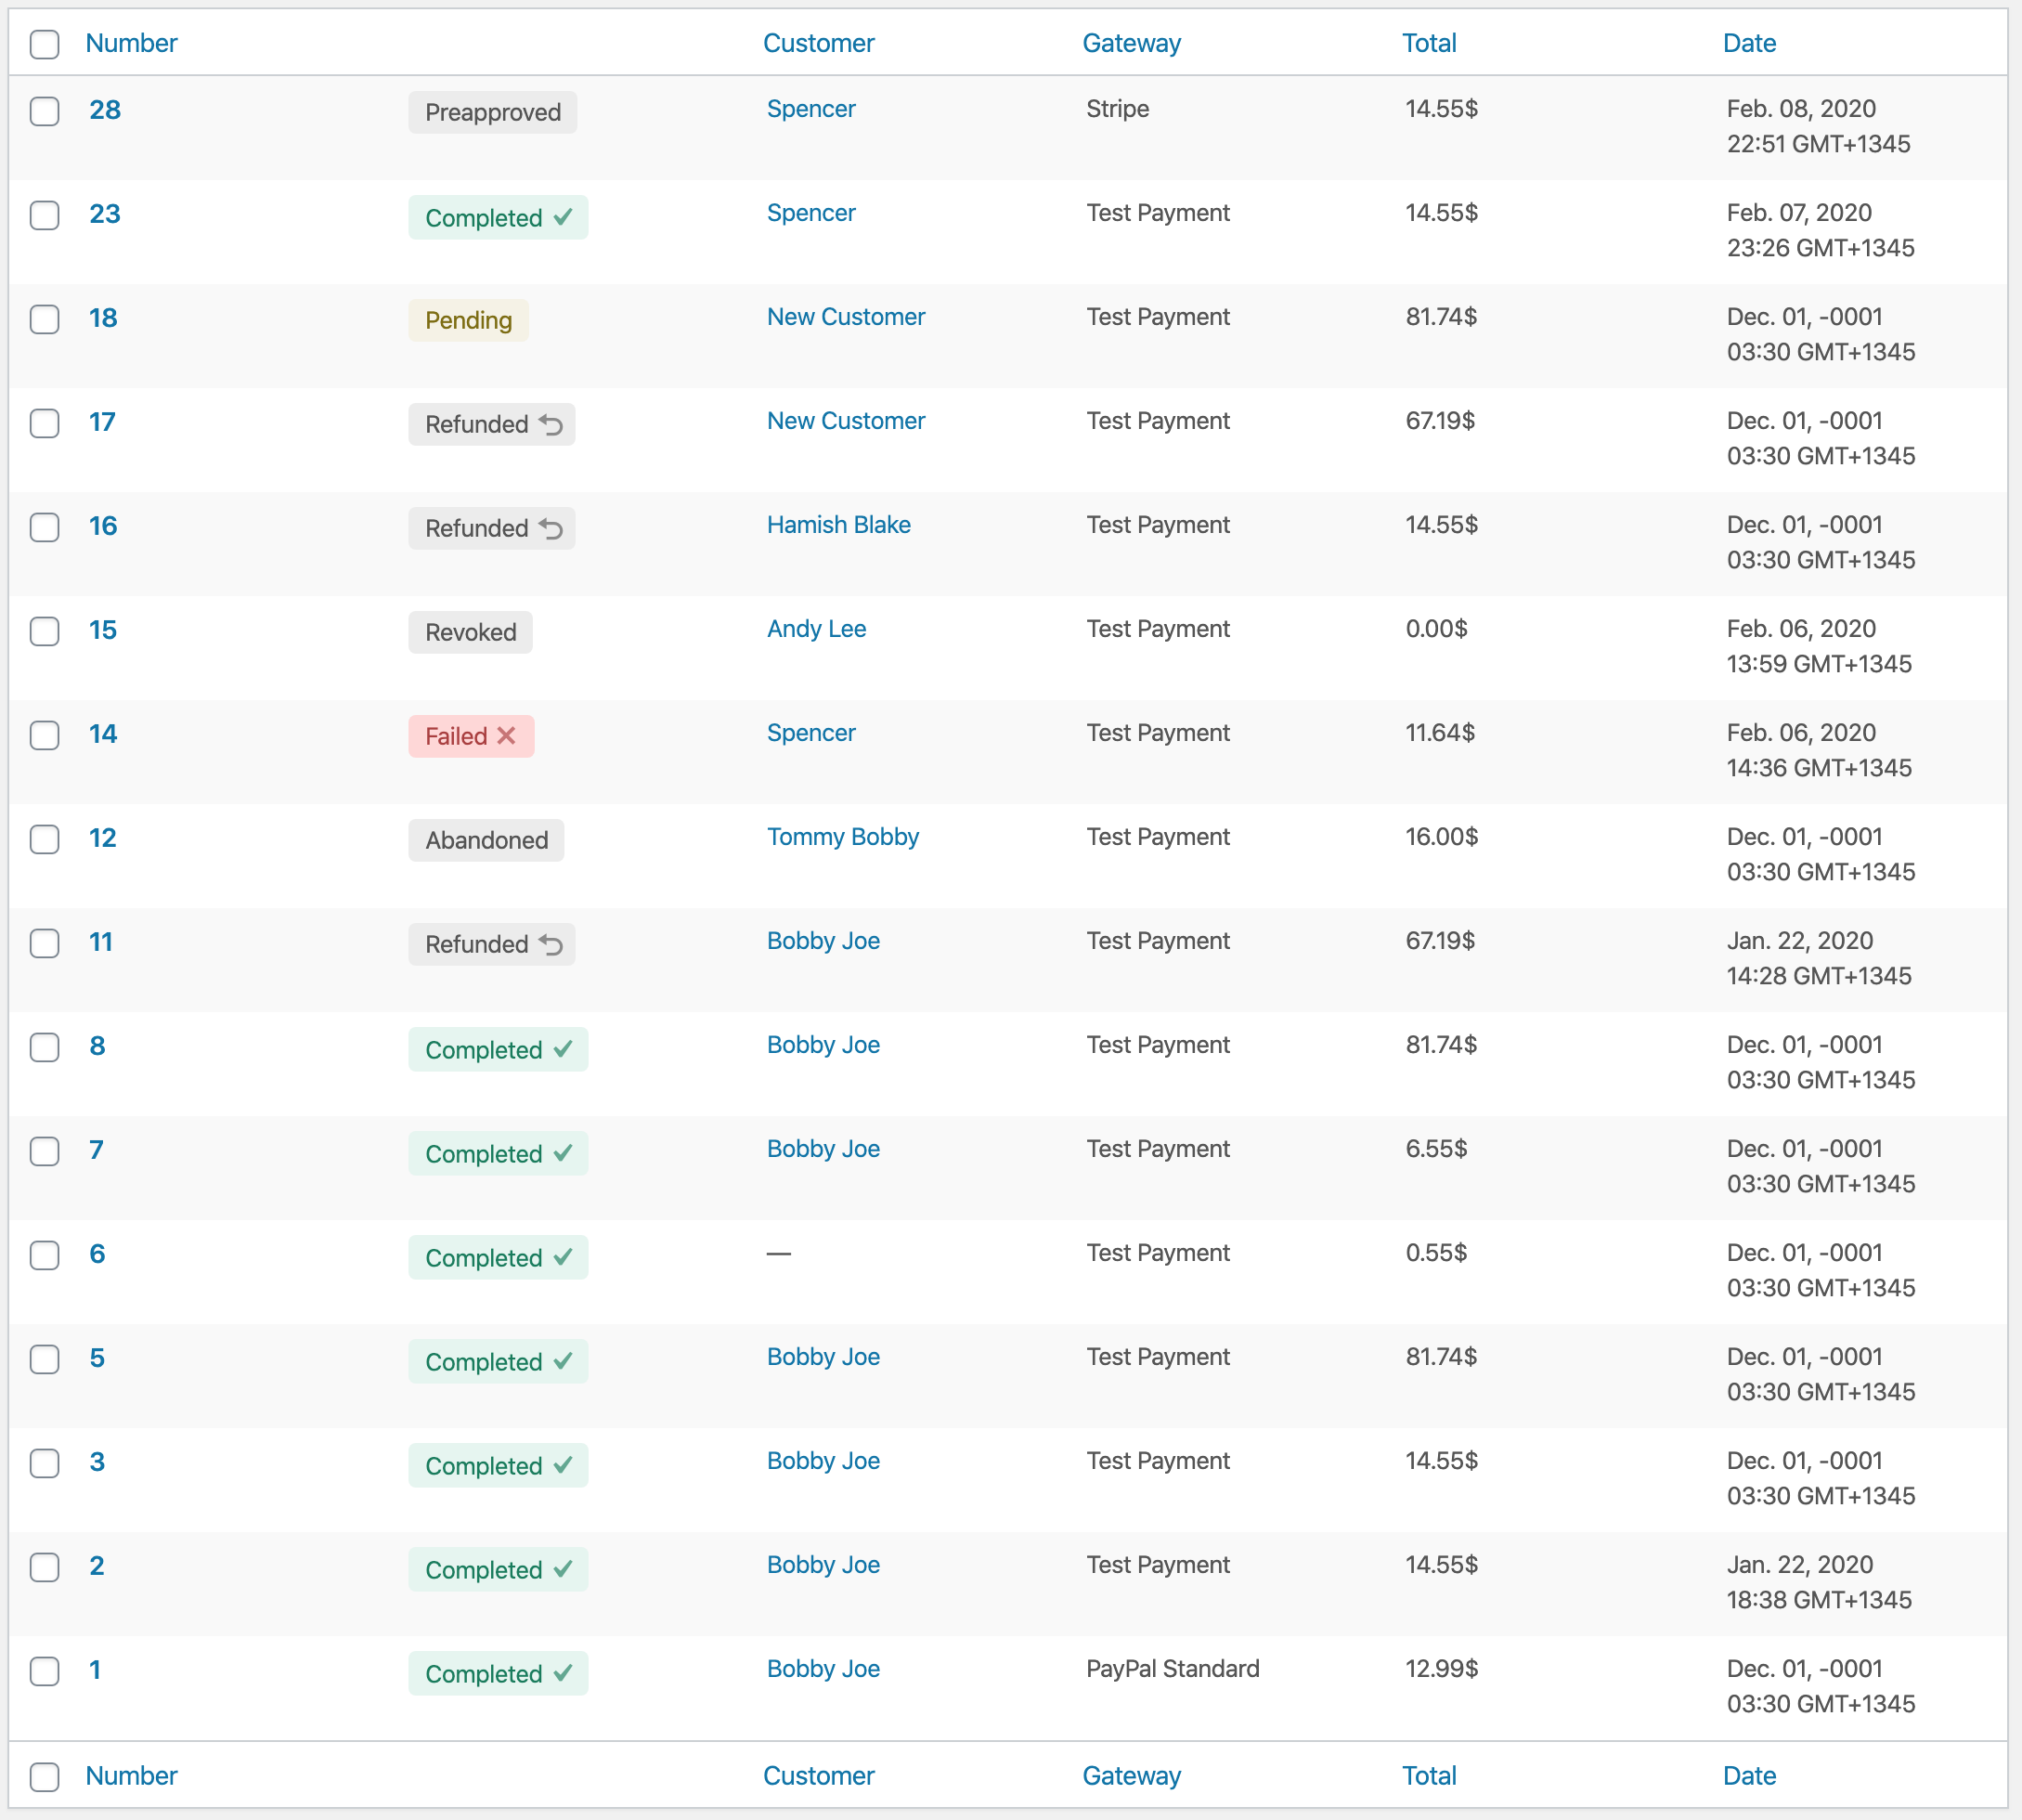This screenshot has width=2022, height=1820.
Task: Check the box for order 14
Action: click(44, 735)
